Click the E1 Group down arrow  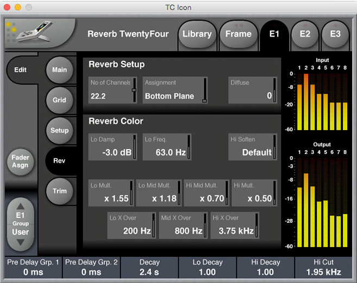pyautogui.click(x=21, y=242)
